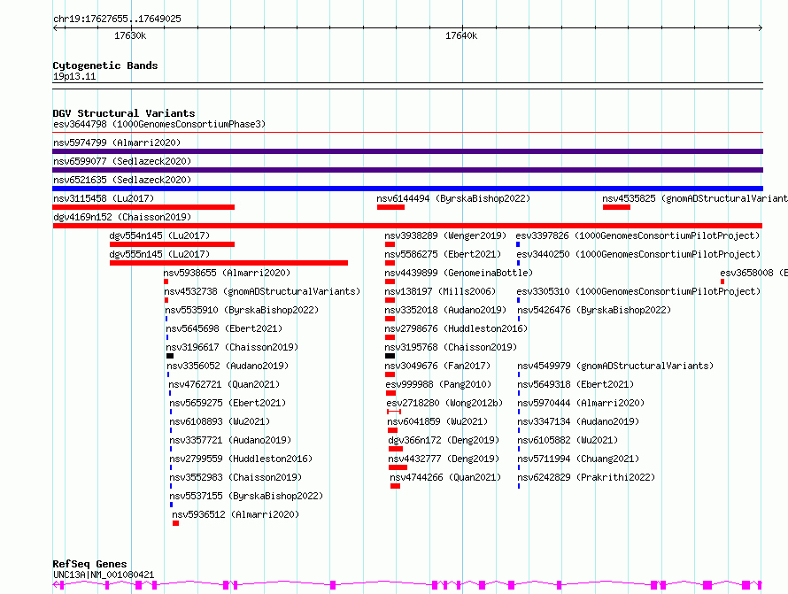Click nsv5535910 (ByrskaBishop2022) label
Viewport: 788px width, 594px height.
(x=242, y=310)
